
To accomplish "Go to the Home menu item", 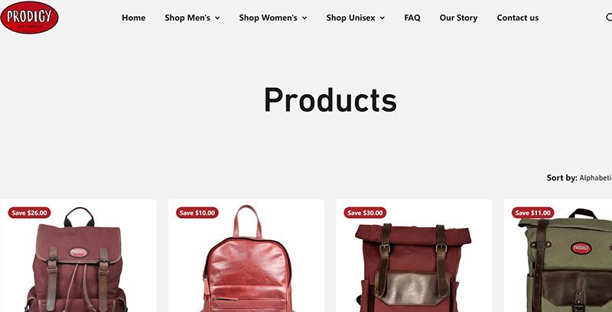I will [x=133, y=18].
